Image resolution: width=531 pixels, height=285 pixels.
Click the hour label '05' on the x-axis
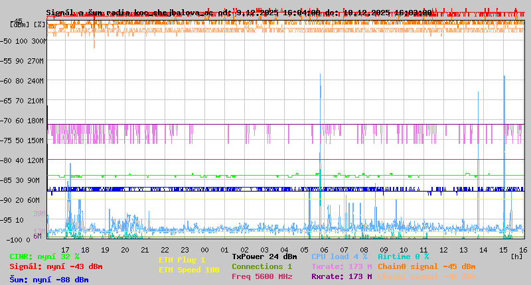pyautogui.click(x=305, y=250)
